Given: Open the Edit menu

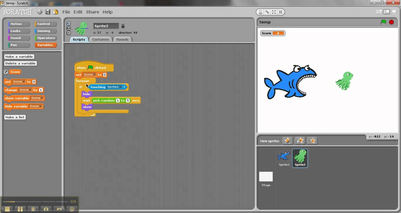Looking at the screenshot, I should (78, 12).
